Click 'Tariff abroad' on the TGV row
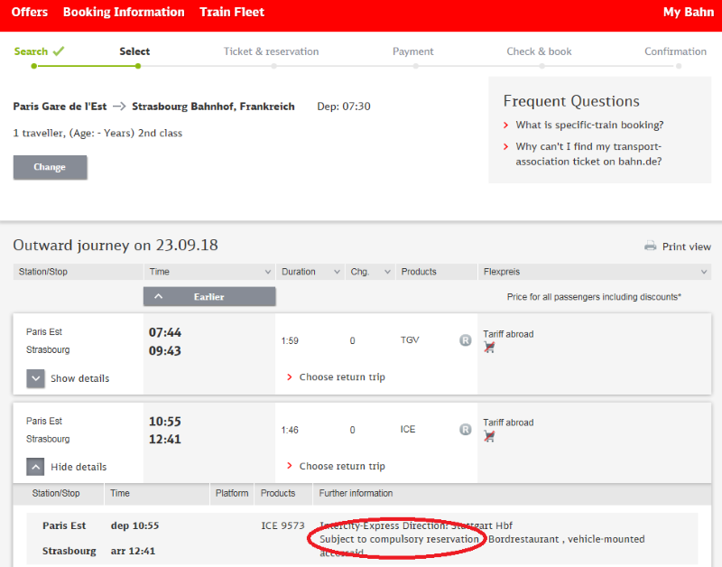 pos(508,334)
